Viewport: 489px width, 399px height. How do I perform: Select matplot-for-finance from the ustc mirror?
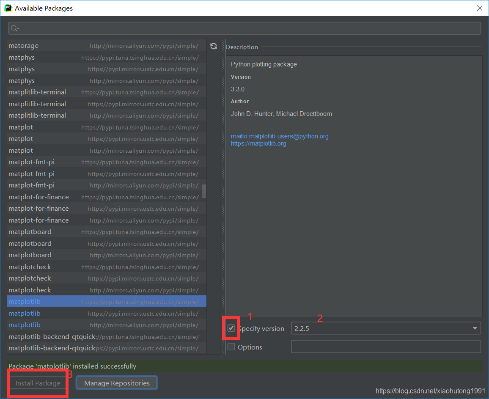pos(107,209)
